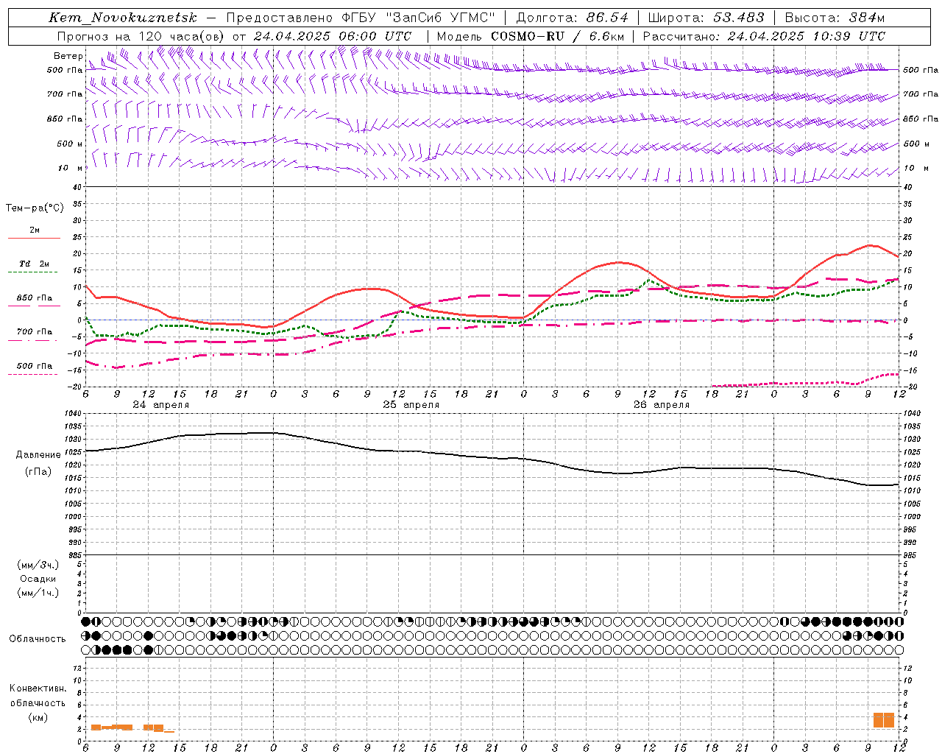
Task: Click the elevation text Высота: 384м
Action: pos(835,18)
